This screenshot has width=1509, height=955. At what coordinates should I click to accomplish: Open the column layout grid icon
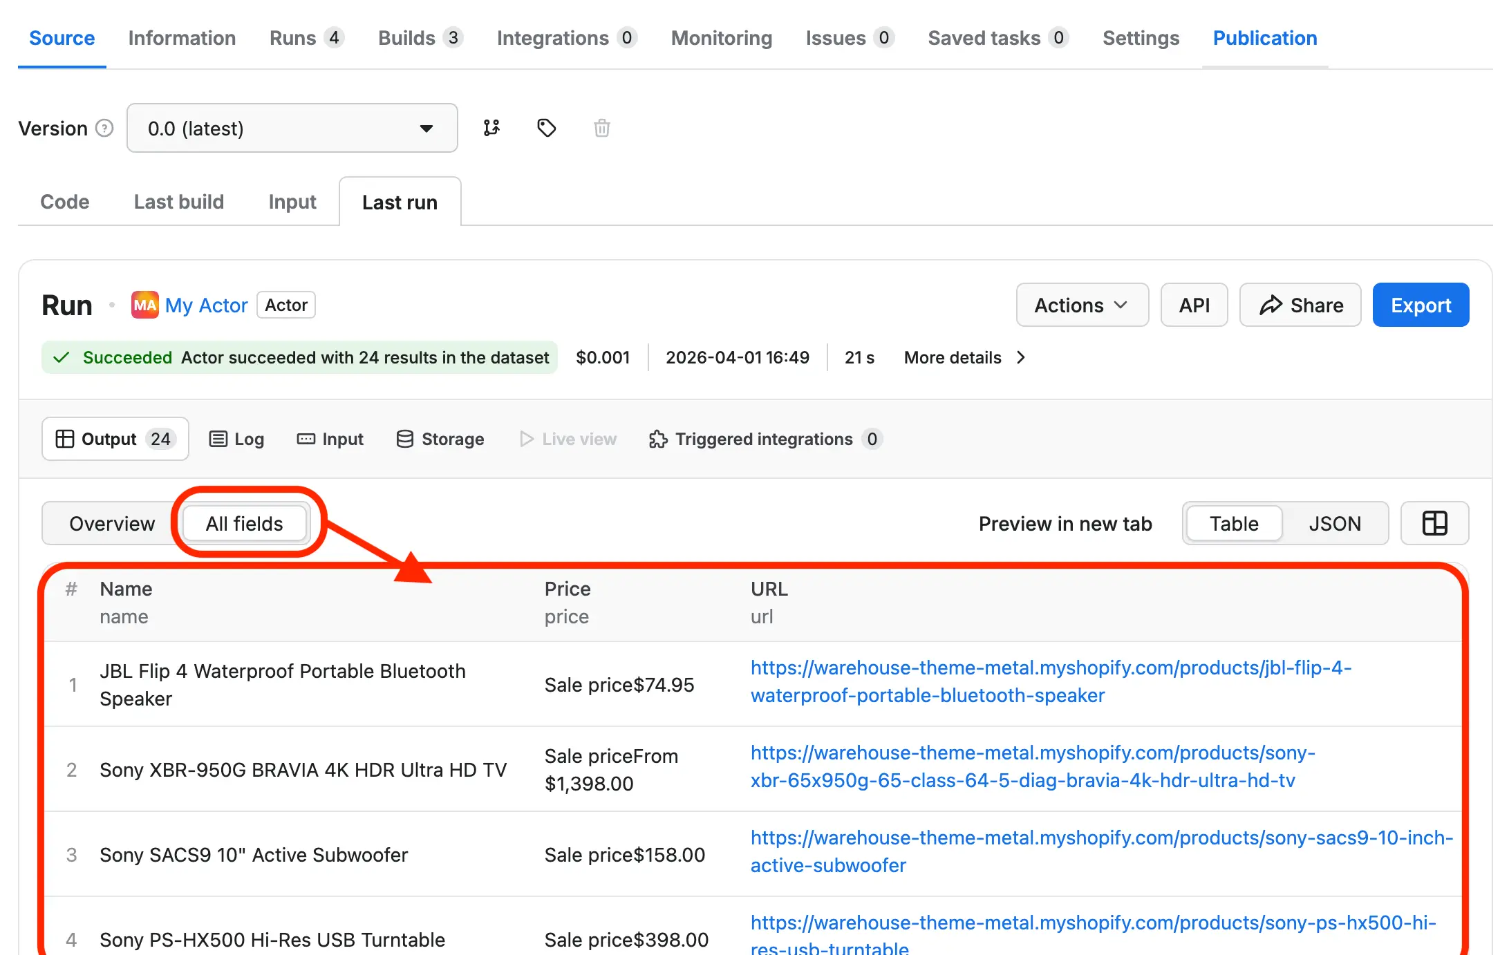coord(1434,523)
